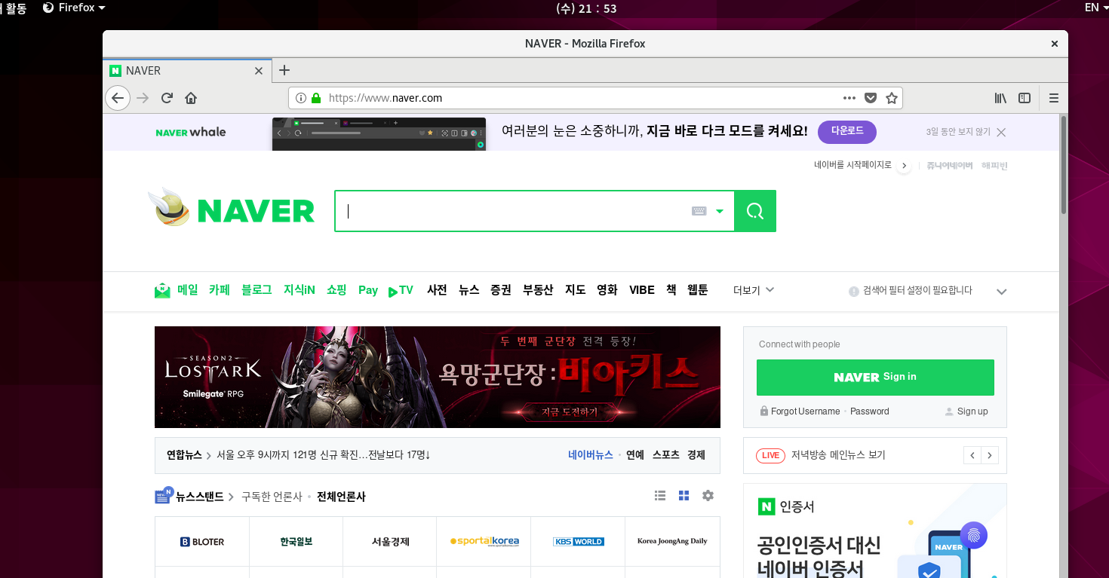The height and width of the screenshot is (578, 1109).
Task: Click the green mail envelope icon
Action: pyautogui.click(x=162, y=291)
